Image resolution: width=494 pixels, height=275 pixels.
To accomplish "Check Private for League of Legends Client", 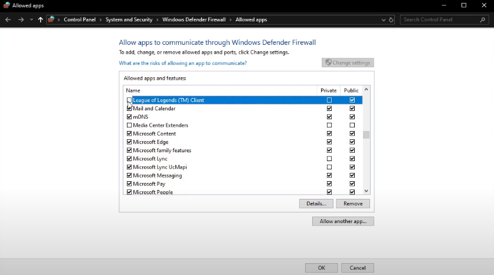I will [x=329, y=100].
